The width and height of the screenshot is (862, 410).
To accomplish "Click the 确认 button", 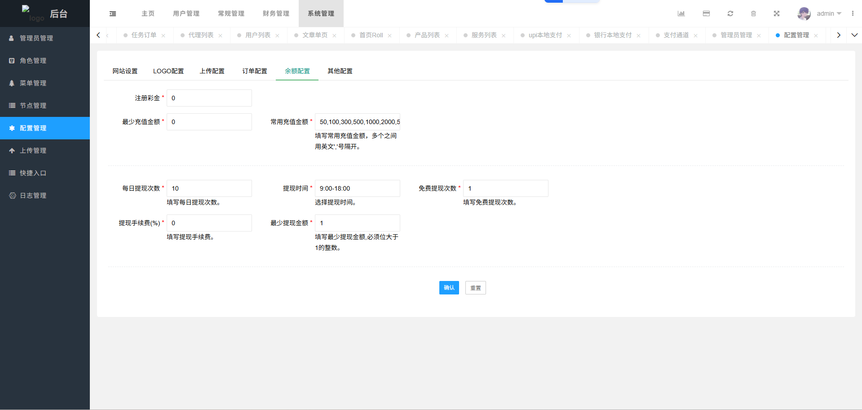I will [449, 288].
